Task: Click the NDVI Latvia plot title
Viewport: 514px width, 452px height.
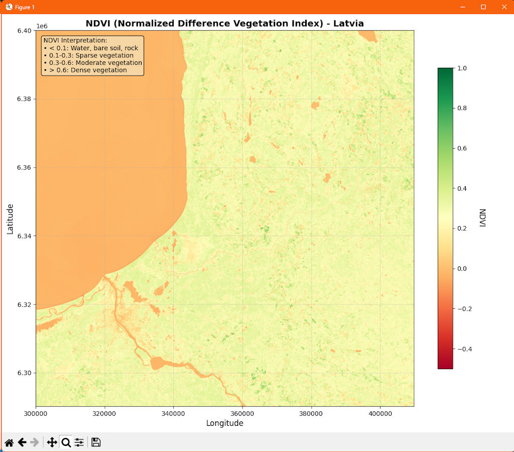Action: tap(224, 24)
